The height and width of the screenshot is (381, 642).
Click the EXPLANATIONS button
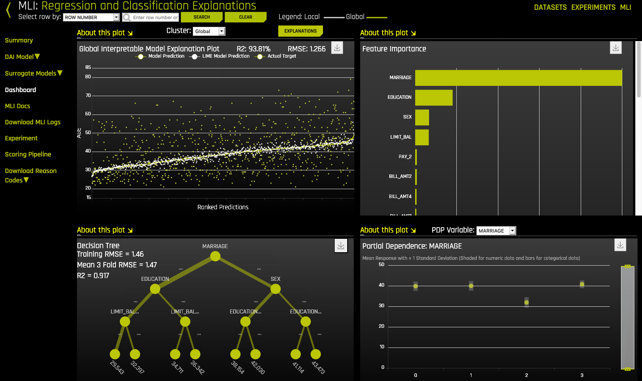(x=301, y=31)
